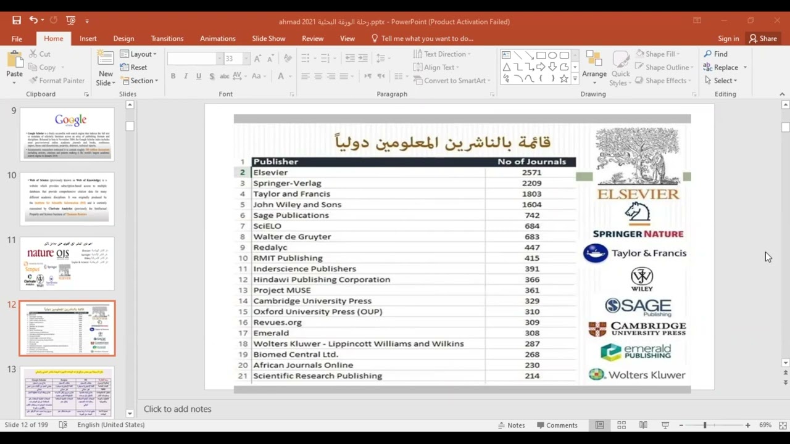This screenshot has width=790, height=444.
Task: Switch to Slide Sorter view
Action: pos(622,425)
